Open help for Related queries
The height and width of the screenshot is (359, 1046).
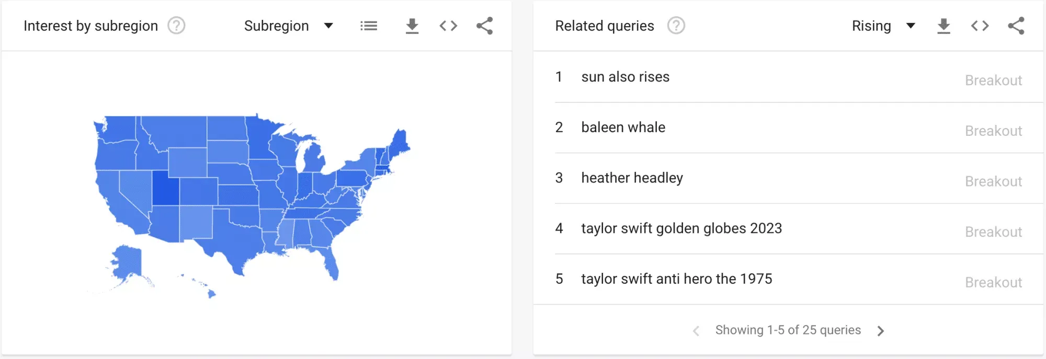click(x=676, y=26)
